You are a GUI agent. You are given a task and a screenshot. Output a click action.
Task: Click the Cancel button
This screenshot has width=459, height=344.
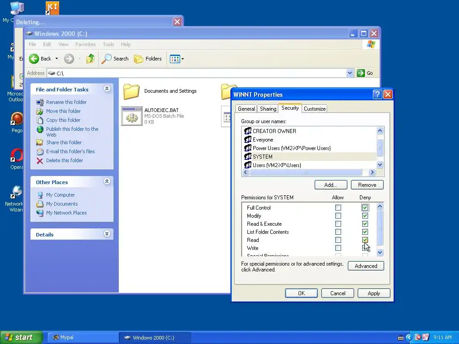click(x=338, y=293)
